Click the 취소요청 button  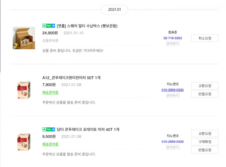coord(205,38)
